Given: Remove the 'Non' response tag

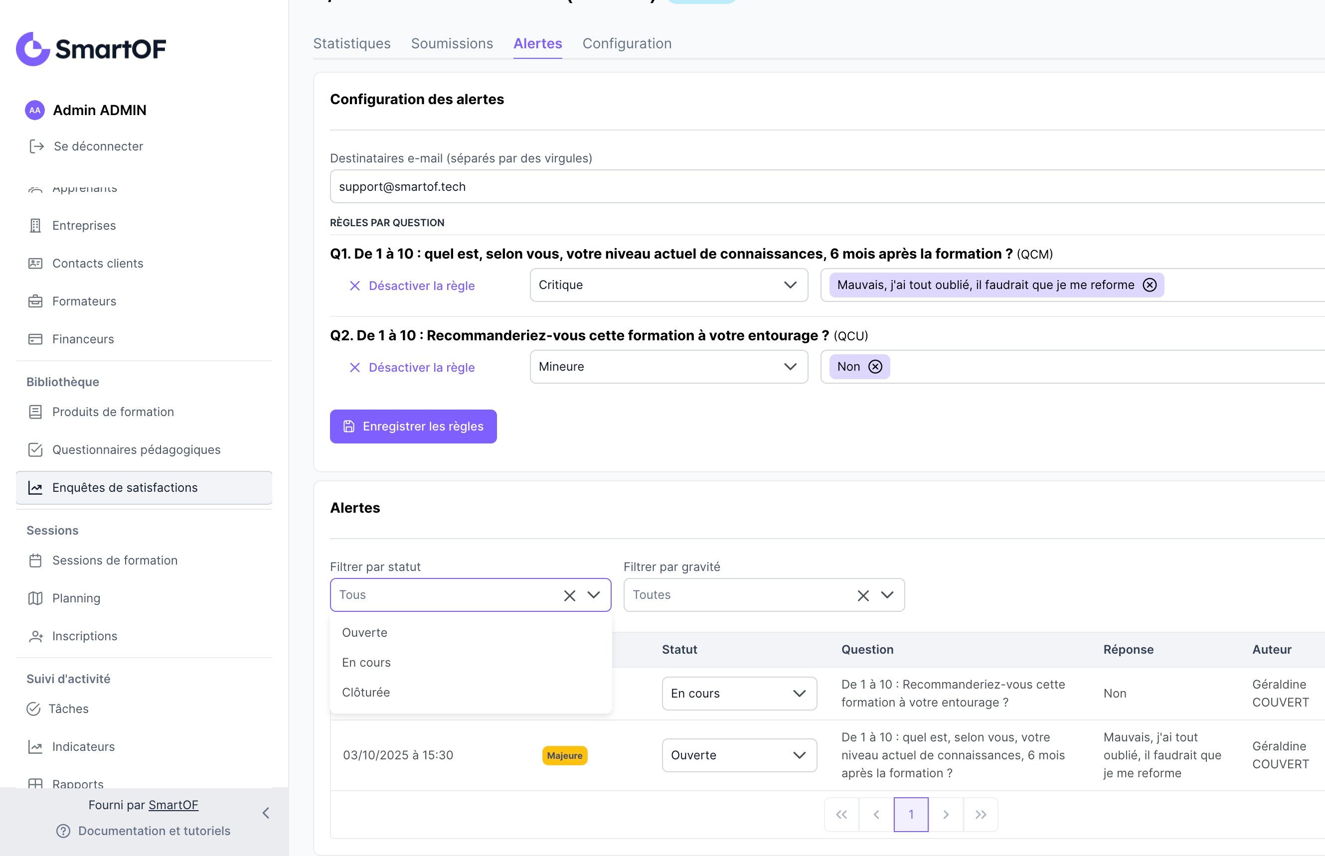Looking at the screenshot, I should pyautogui.click(x=875, y=367).
